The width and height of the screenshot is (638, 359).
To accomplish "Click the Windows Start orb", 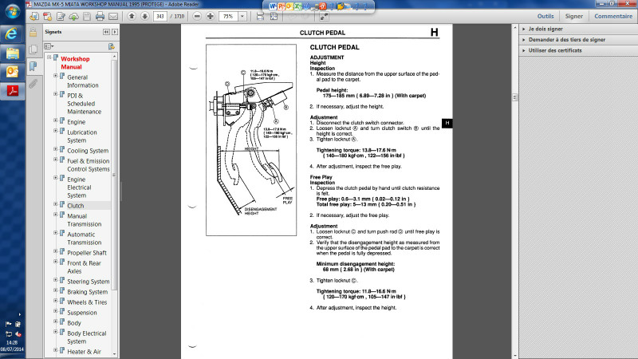I will [12, 11].
